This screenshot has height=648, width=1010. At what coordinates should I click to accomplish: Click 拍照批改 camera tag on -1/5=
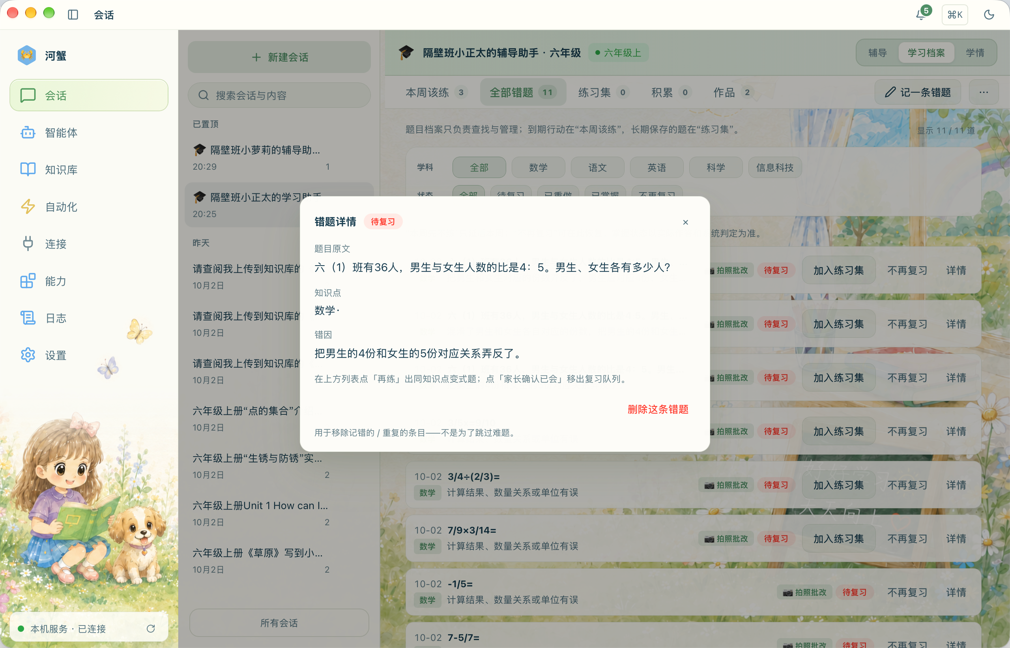tap(804, 592)
